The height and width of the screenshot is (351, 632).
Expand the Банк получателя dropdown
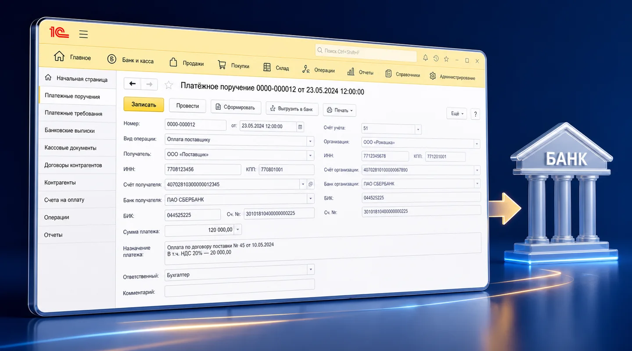pos(311,199)
